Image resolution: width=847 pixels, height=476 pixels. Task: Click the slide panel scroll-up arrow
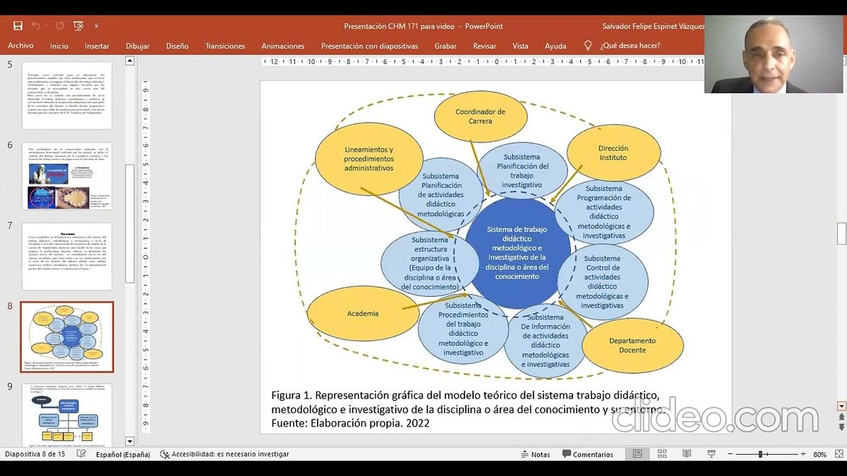point(130,61)
